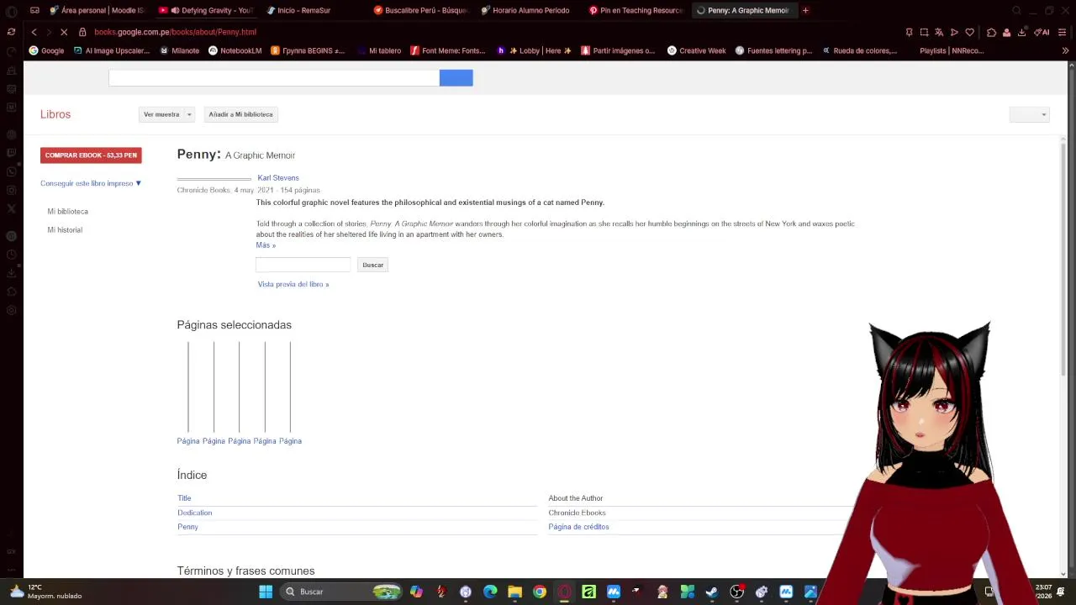Open Vista previa del libro link

(x=293, y=284)
